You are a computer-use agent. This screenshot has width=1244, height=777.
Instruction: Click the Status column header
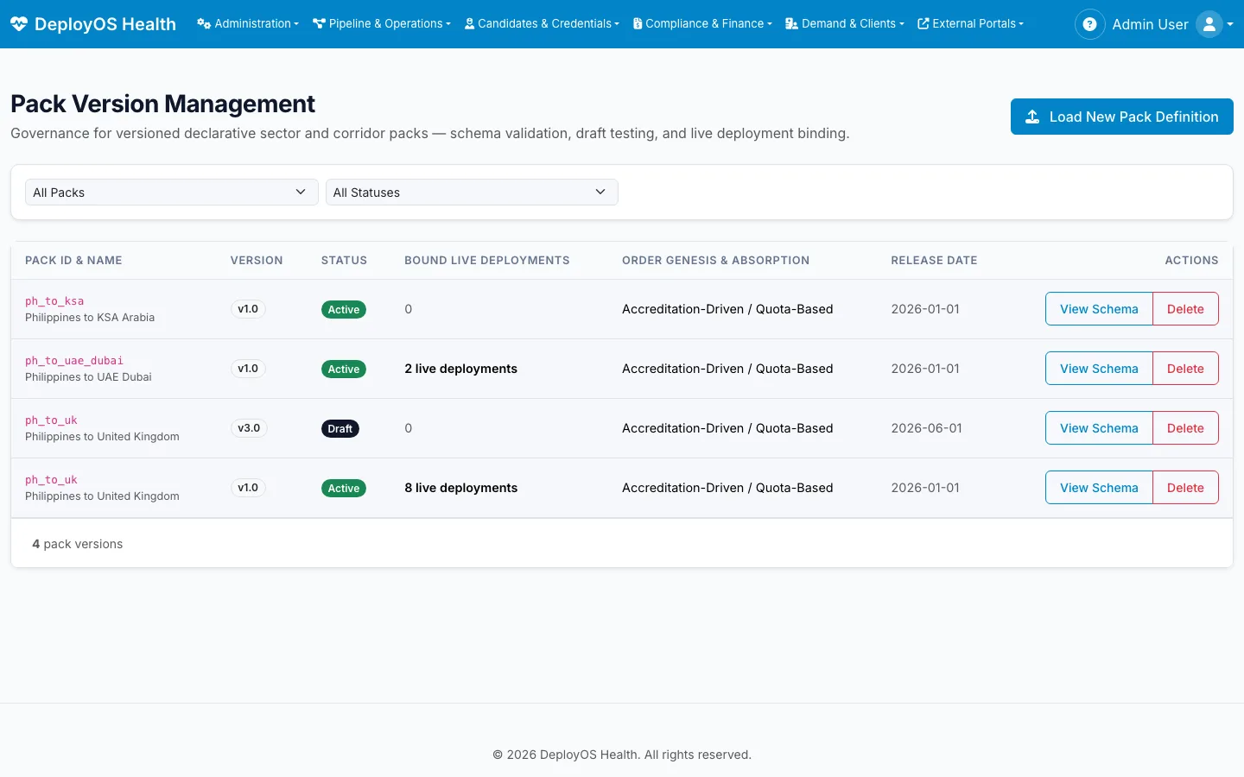pos(344,260)
